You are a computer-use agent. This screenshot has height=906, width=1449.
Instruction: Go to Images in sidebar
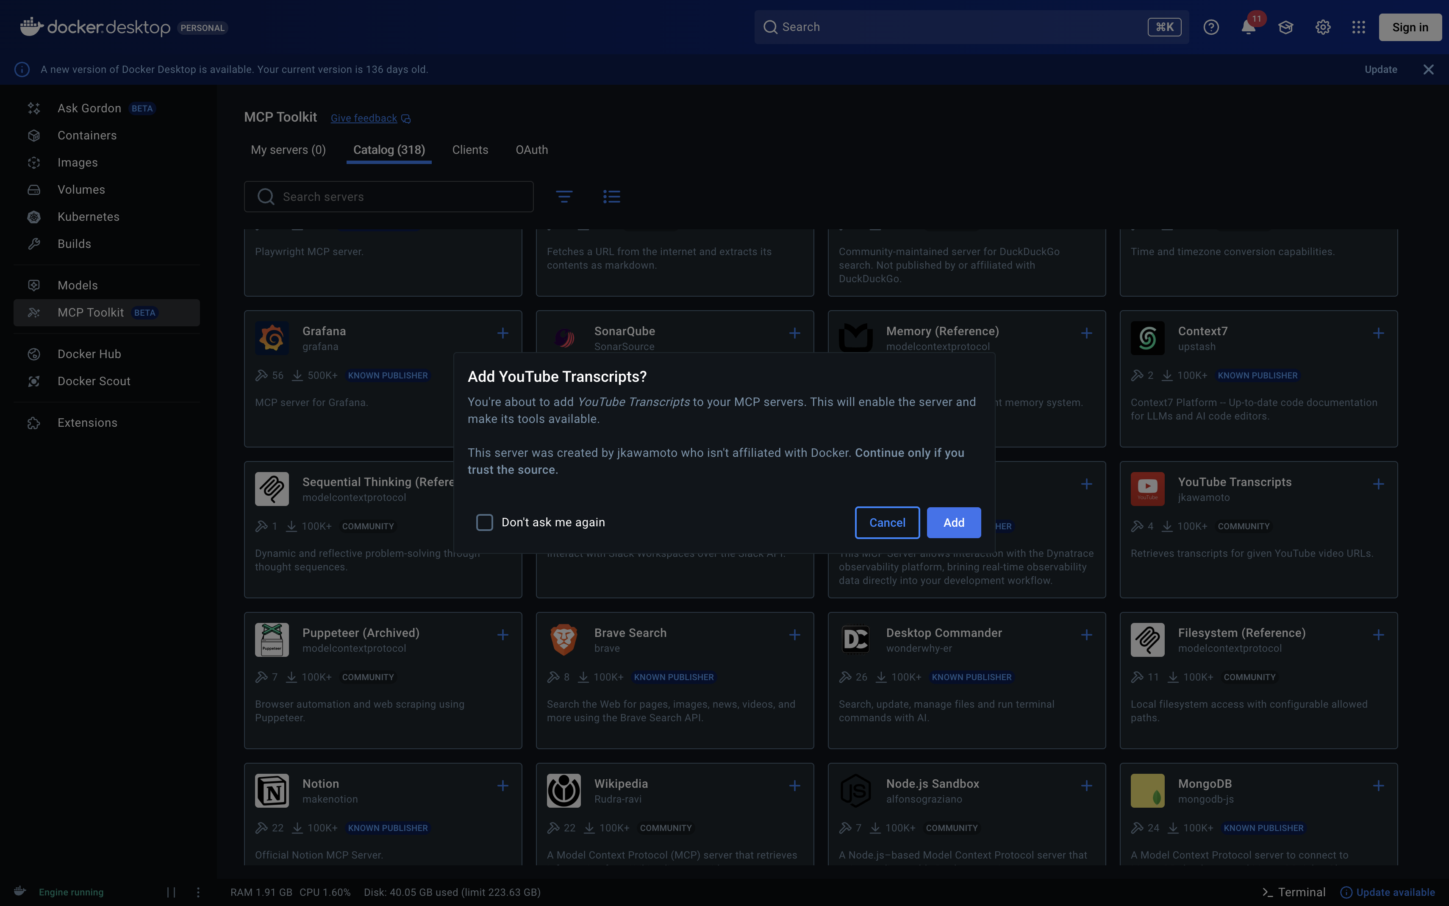pos(107,162)
